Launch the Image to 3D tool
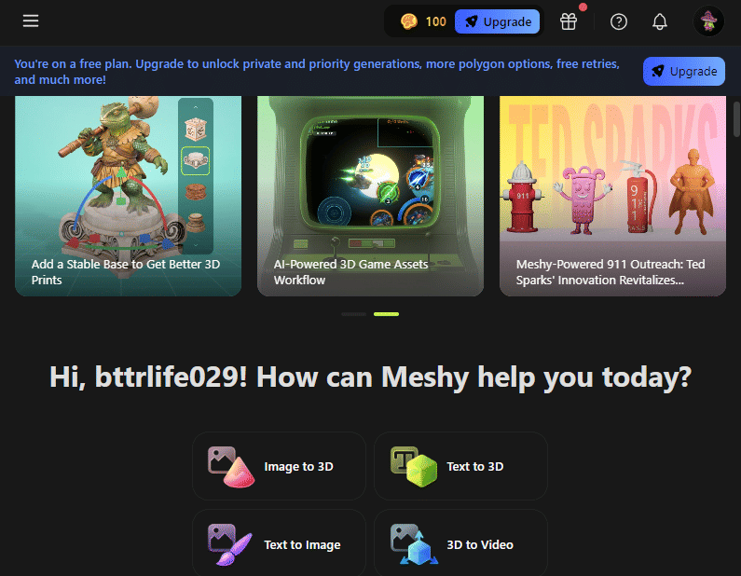The height and width of the screenshot is (576, 741). [279, 466]
